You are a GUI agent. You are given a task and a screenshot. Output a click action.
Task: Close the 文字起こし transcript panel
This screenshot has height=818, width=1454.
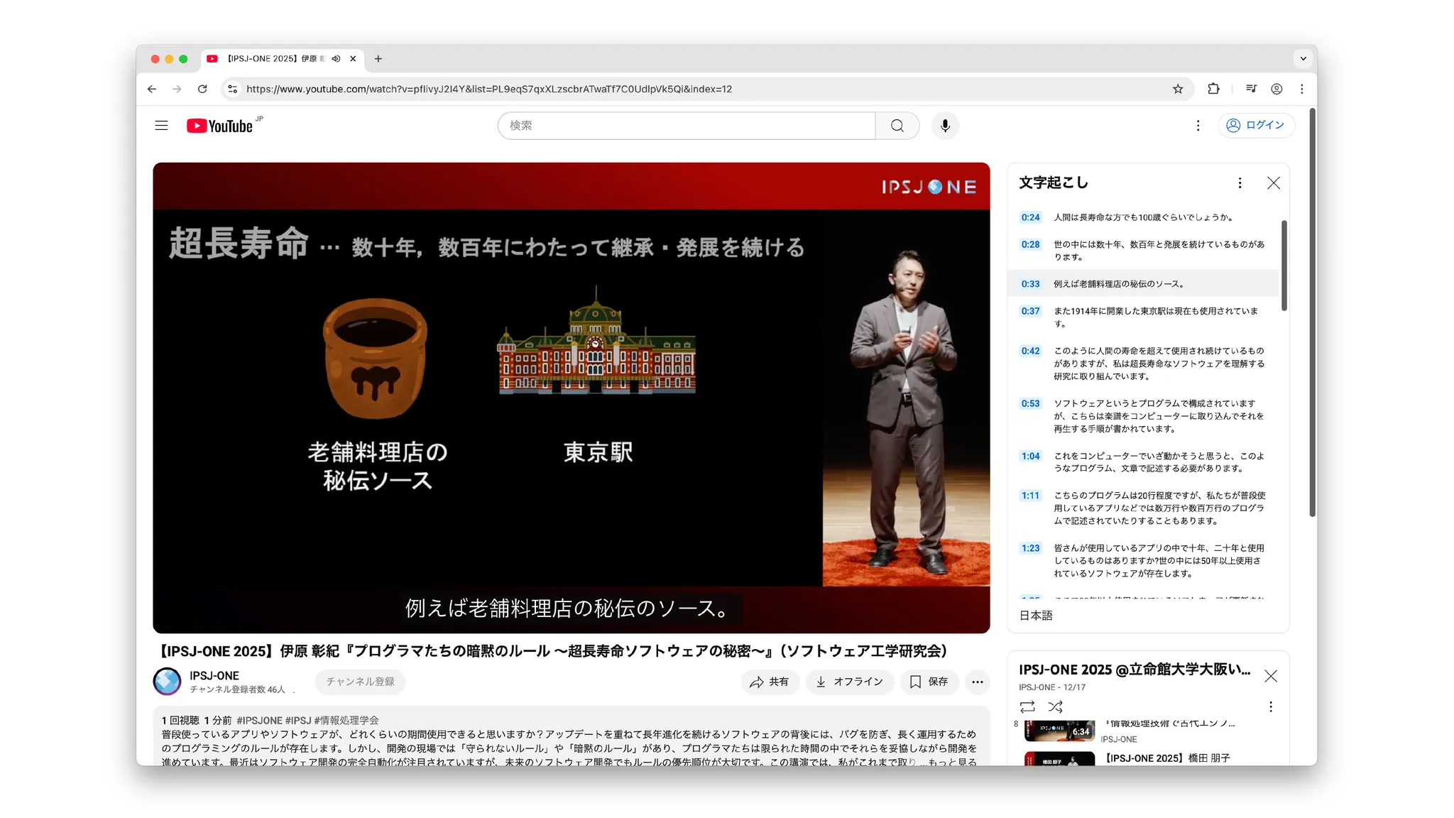coord(1274,183)
